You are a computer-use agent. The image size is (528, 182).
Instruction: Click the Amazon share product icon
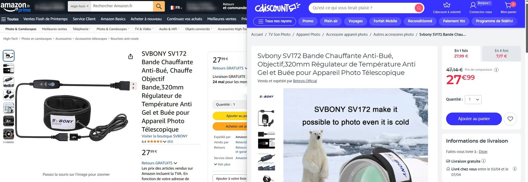[x=131, y=56]
